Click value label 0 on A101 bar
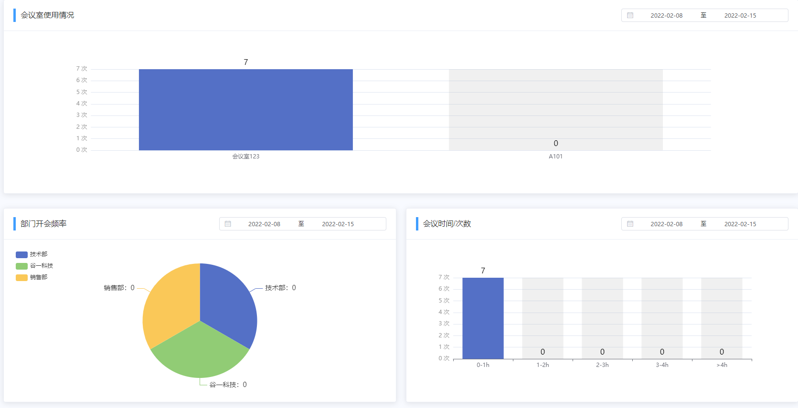 556,143
